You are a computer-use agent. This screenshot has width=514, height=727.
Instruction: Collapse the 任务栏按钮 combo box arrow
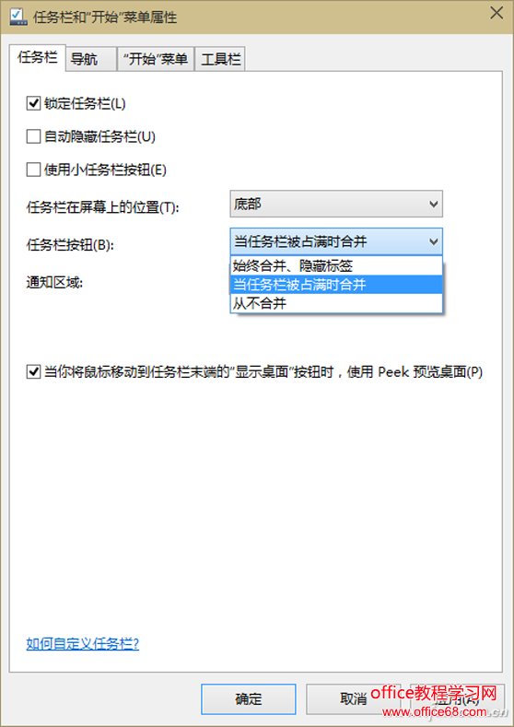(x=433, y=241)
